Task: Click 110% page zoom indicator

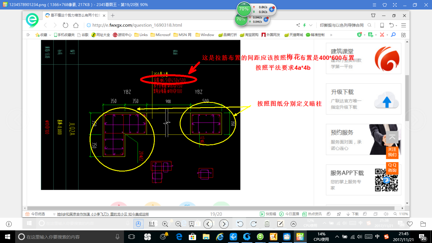Action: pos(401,214)
